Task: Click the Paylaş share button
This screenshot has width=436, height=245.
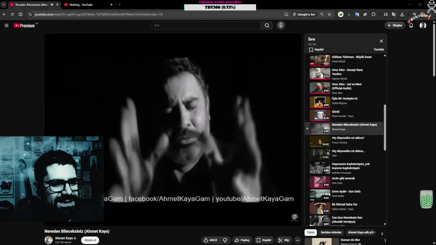Action: pos(242,240)
